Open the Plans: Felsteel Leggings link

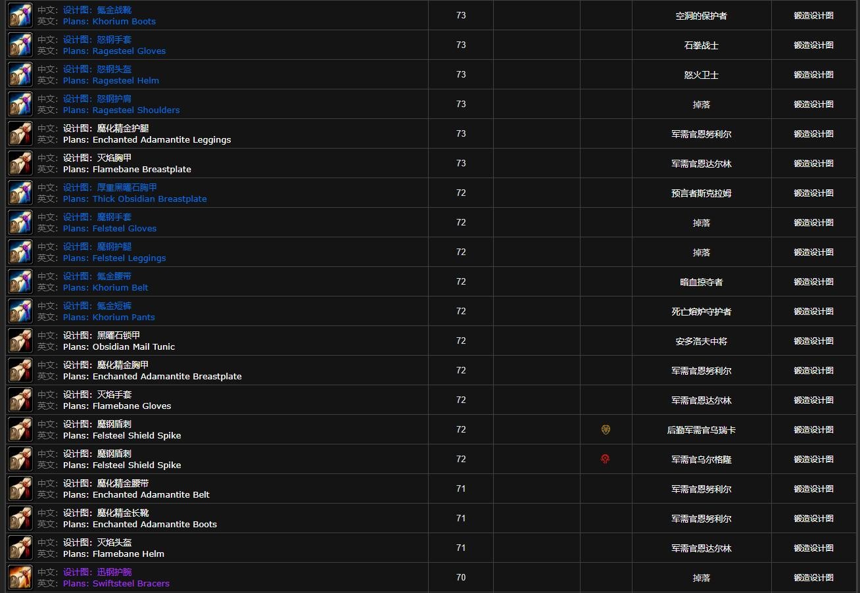click(114, 258)
